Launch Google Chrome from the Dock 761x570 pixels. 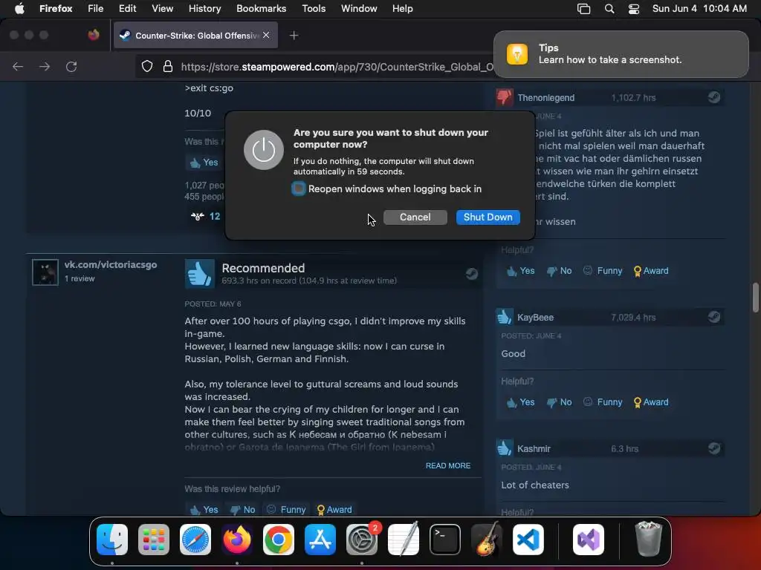pos(279,540)
